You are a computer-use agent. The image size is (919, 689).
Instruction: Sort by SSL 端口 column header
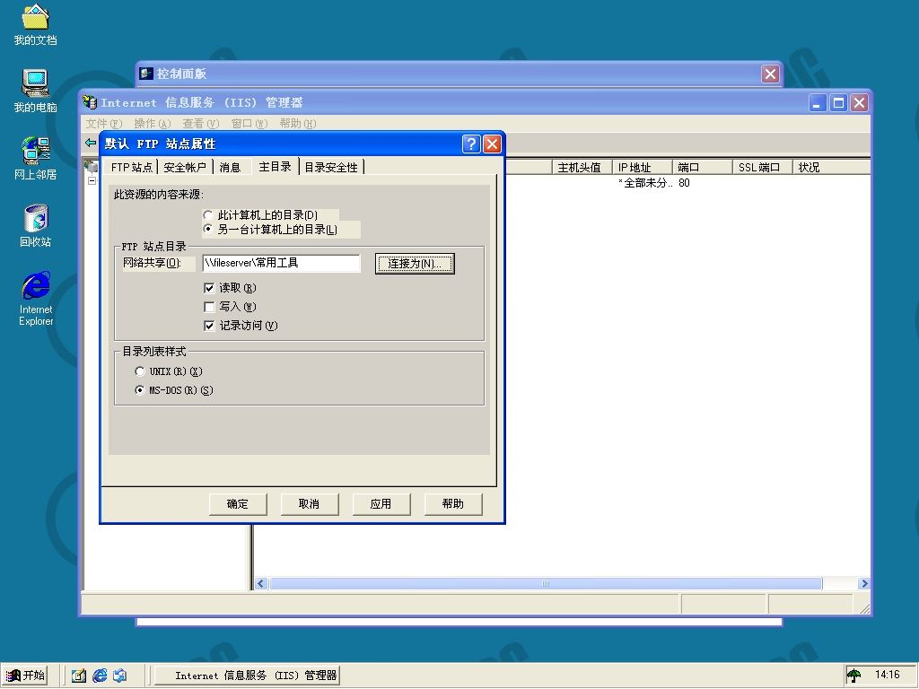[763, 168]
